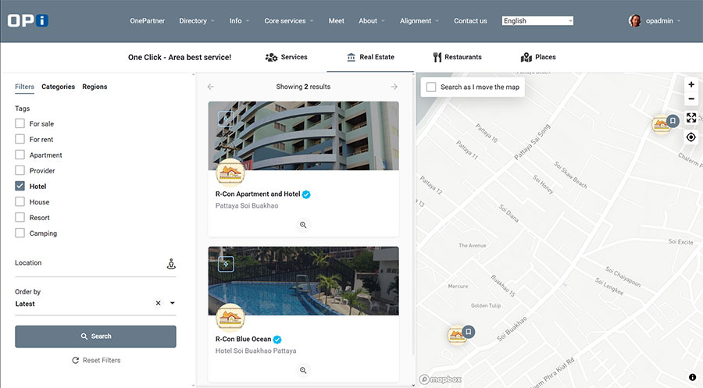Clear the Order by selection with X icon
Viewport: 703px width, 388px height.
[158, 304]
